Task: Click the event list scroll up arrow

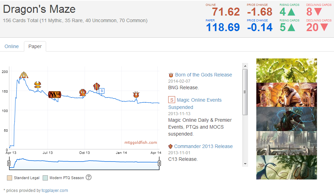Action: click(245, 66)
